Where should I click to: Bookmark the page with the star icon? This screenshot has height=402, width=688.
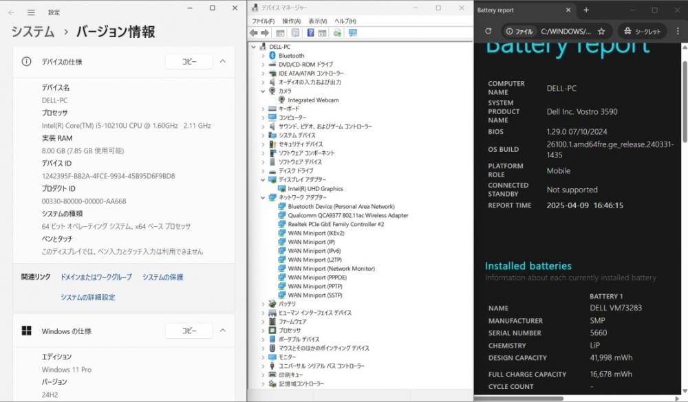click(601, 31)
